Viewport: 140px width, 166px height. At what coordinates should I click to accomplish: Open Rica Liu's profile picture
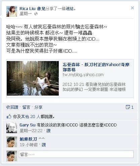tap(12, 11)
